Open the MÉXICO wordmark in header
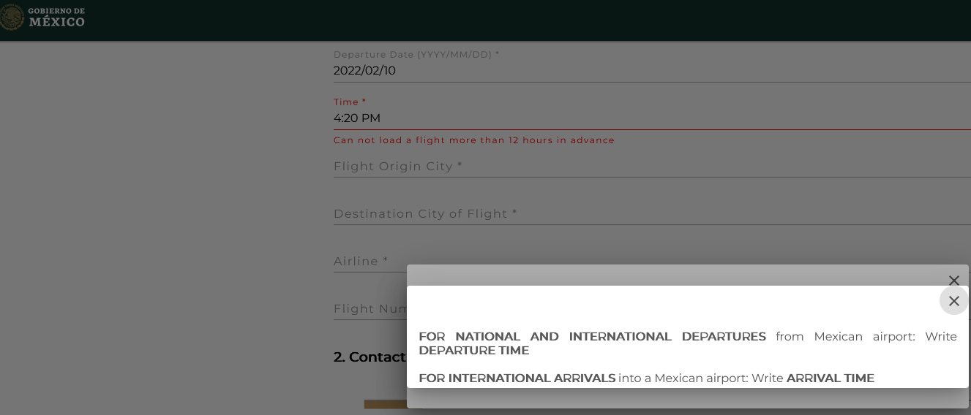The image size is (971, 415). pyautogui.click(x=56, y=22)
